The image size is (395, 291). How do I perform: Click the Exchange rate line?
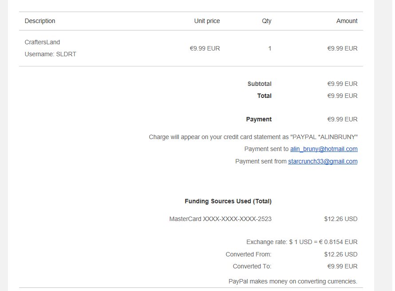[302, 242]
